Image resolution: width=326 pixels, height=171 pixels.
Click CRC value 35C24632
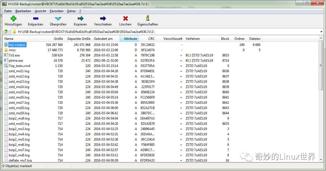pos(148,45)
